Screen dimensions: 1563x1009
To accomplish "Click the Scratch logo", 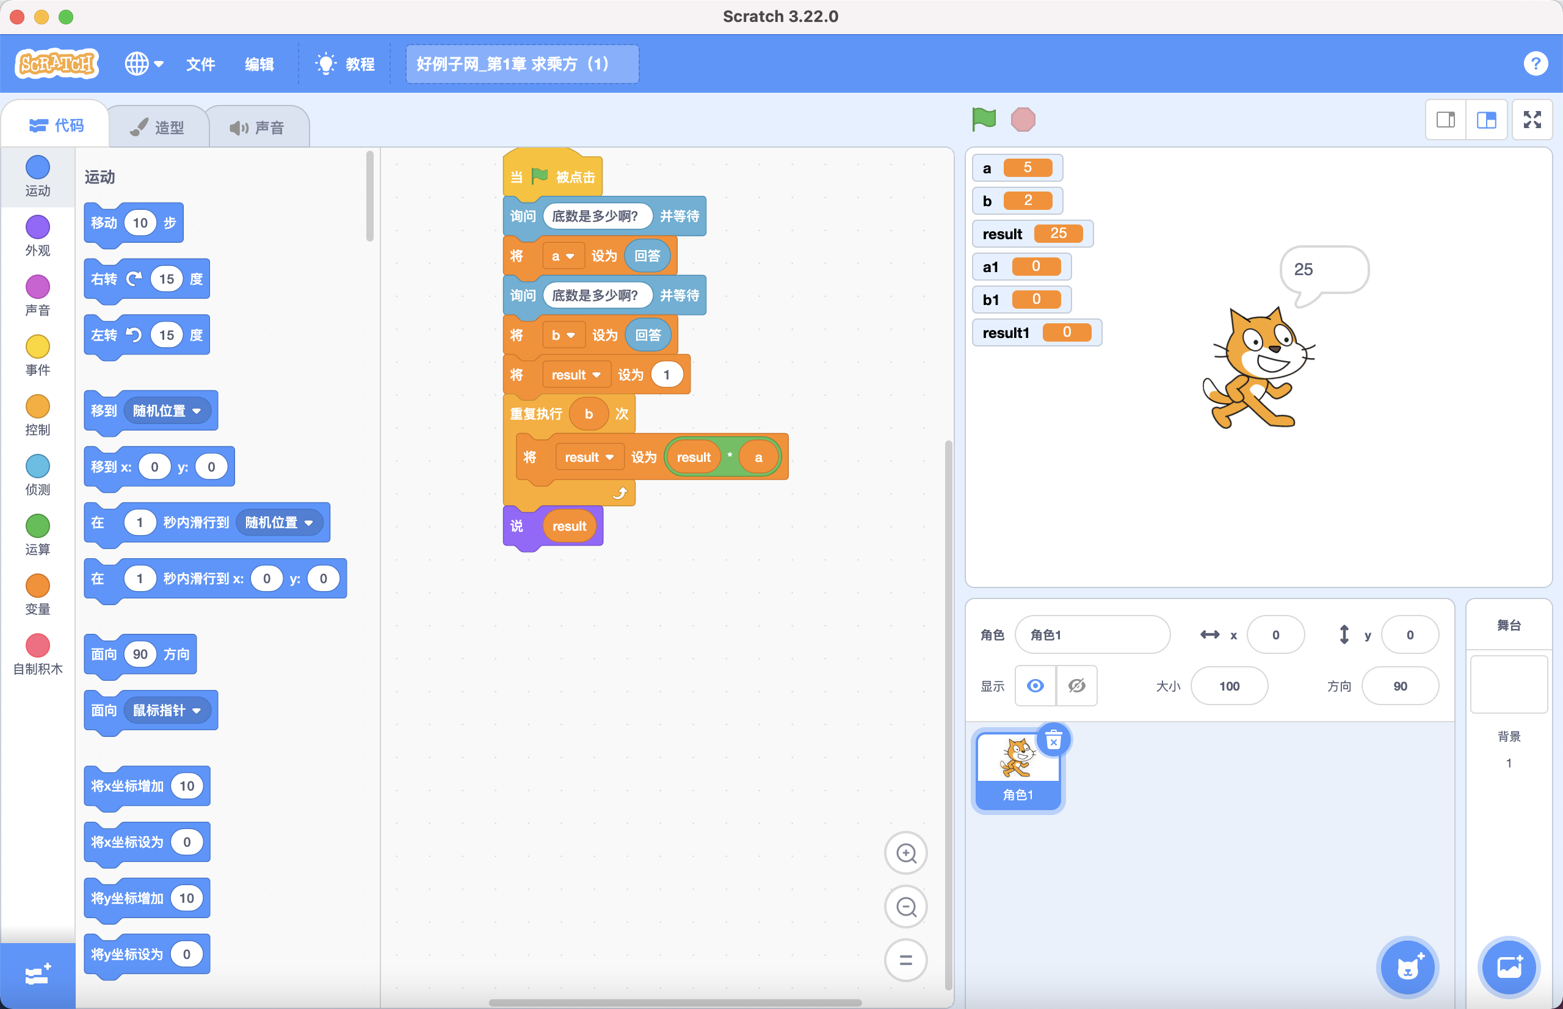I will pyautogui.click(x=56, y=63).
